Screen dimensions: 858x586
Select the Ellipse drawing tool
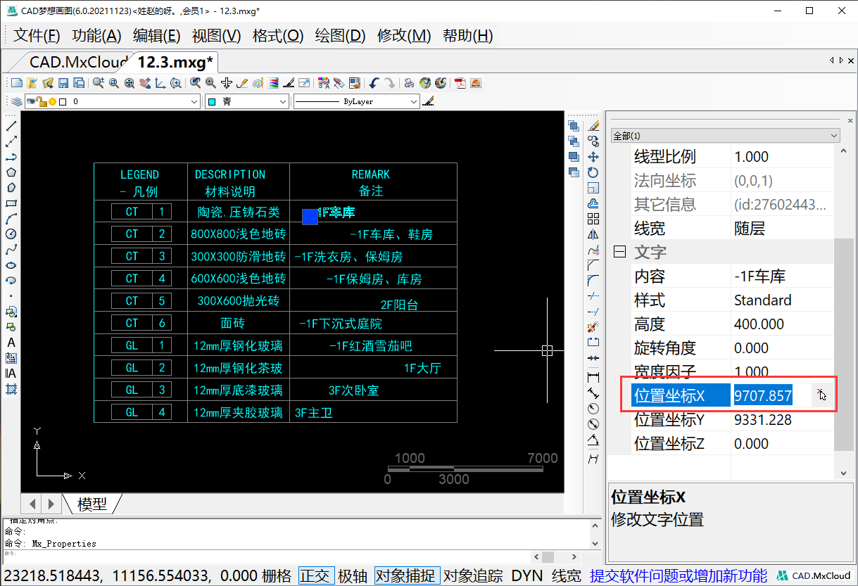pyautogui.click(x=11, y=265)
